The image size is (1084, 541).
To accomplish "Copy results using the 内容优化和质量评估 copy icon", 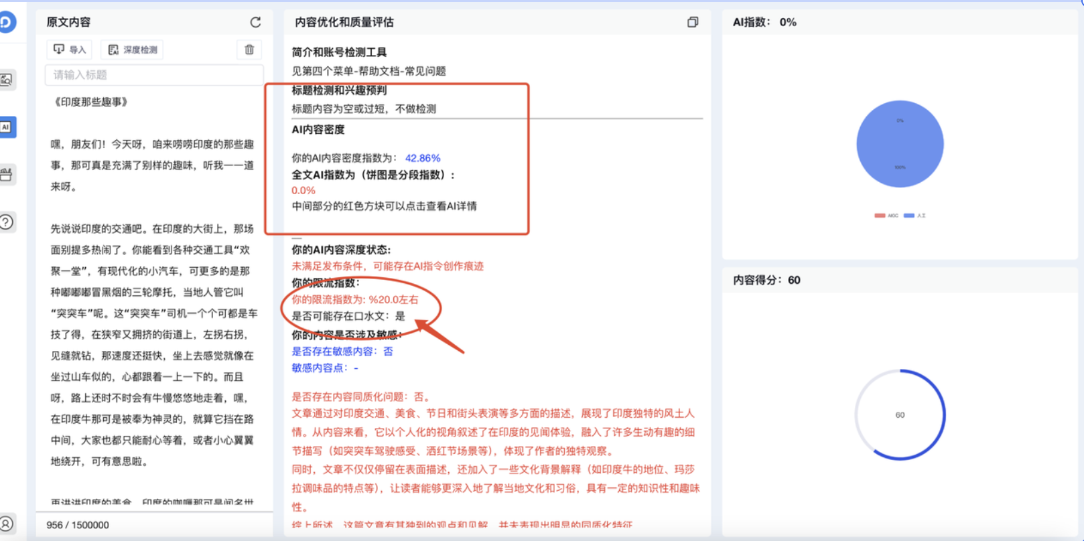I will click(693, 22).
